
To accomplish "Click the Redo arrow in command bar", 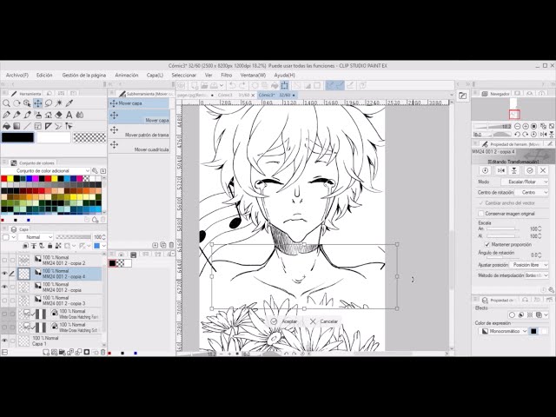I will point(242,85).
